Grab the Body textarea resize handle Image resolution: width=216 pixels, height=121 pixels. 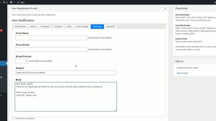coord(115,110)
